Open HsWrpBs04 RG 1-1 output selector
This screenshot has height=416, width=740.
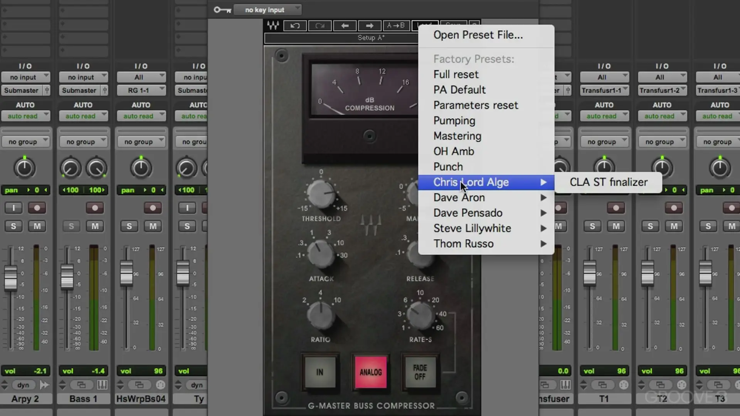point(141,91)
